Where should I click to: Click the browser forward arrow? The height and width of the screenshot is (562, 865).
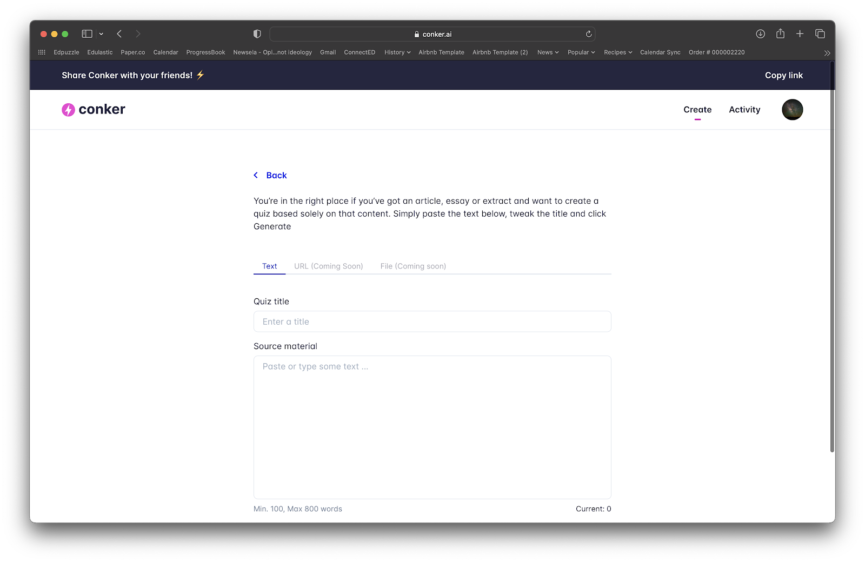click(x=138, y=34)
